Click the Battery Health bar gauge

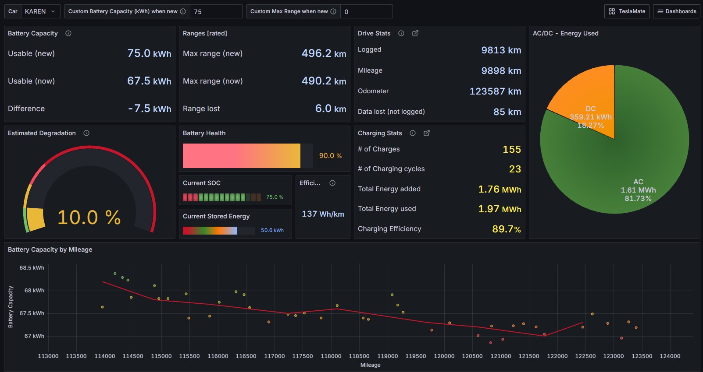(x=242, y=156)
